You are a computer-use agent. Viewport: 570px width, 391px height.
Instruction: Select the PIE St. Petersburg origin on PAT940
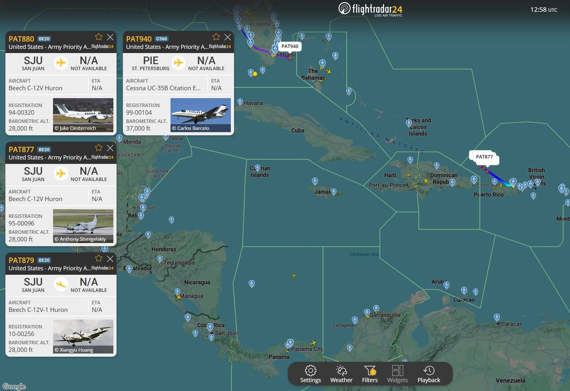pos(151,63)
